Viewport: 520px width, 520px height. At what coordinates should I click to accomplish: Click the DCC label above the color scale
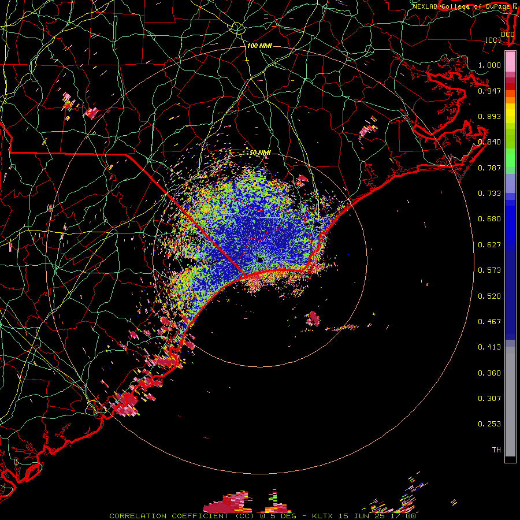pos(507,35)
